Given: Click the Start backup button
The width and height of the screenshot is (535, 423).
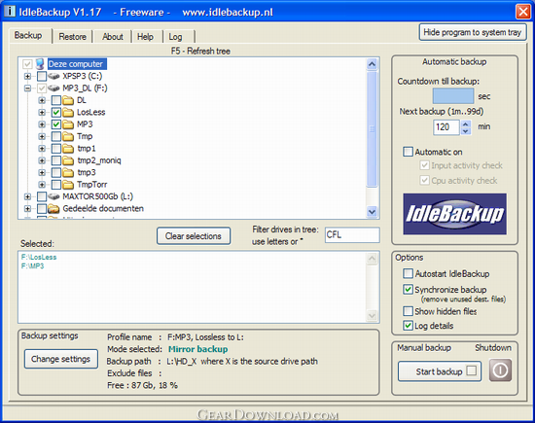Looking at the screenshot, I should pyautogui.click(x=440, y=371).
